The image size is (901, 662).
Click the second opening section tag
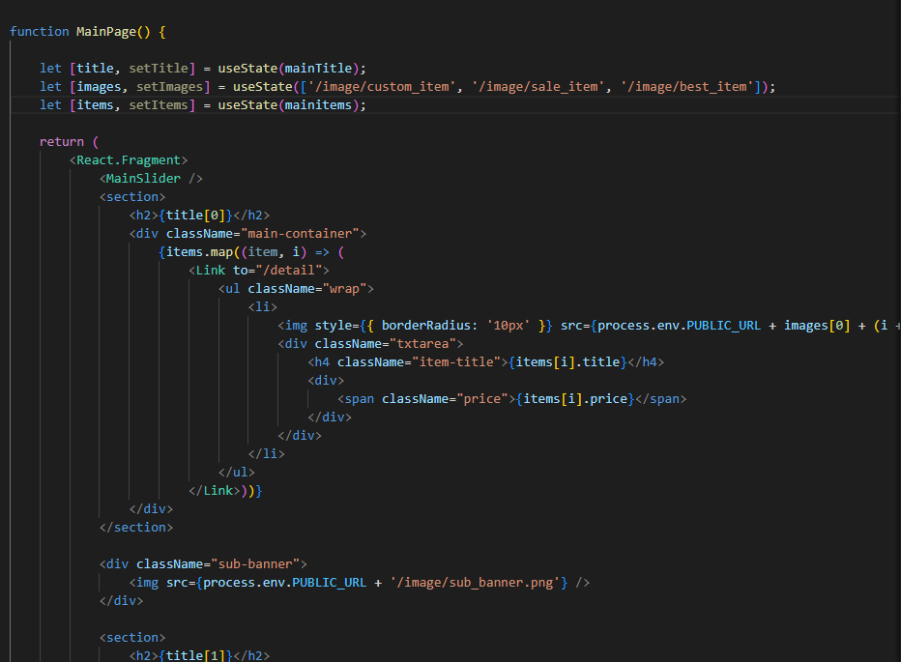click(x=132, y=638)
